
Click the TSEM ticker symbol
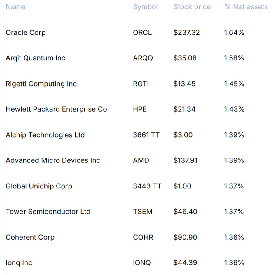point(143,212)
